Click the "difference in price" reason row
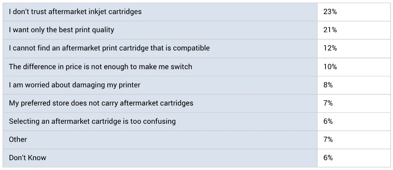The width and height of the screenshot is (393, 170). pyautogui.click(x=100, y=67)
